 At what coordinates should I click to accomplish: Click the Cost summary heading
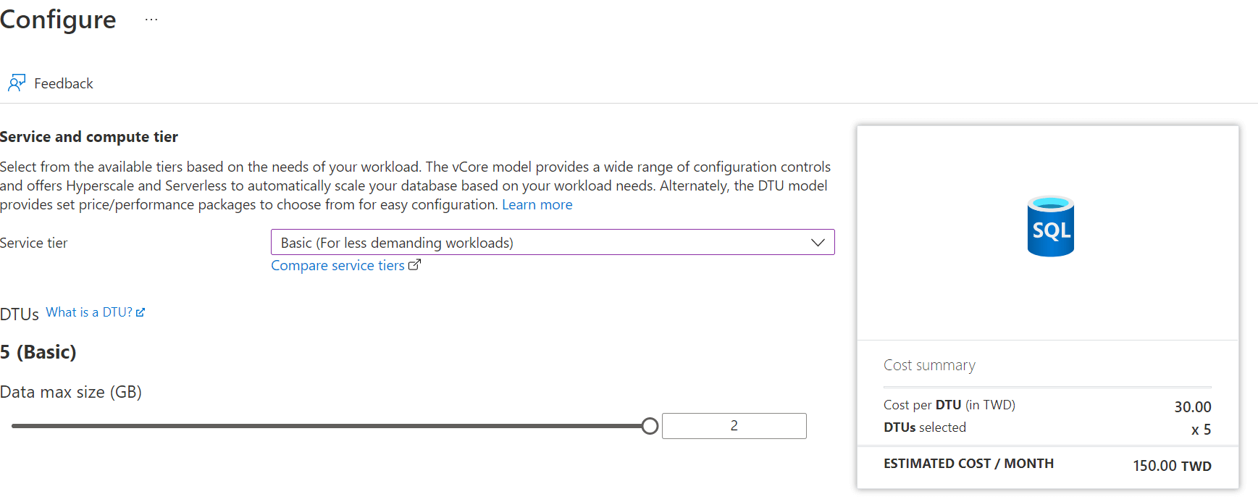coord(929,365)
